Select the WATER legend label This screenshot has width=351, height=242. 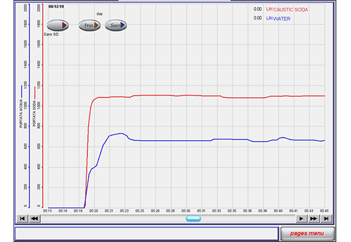coord(282,18)
